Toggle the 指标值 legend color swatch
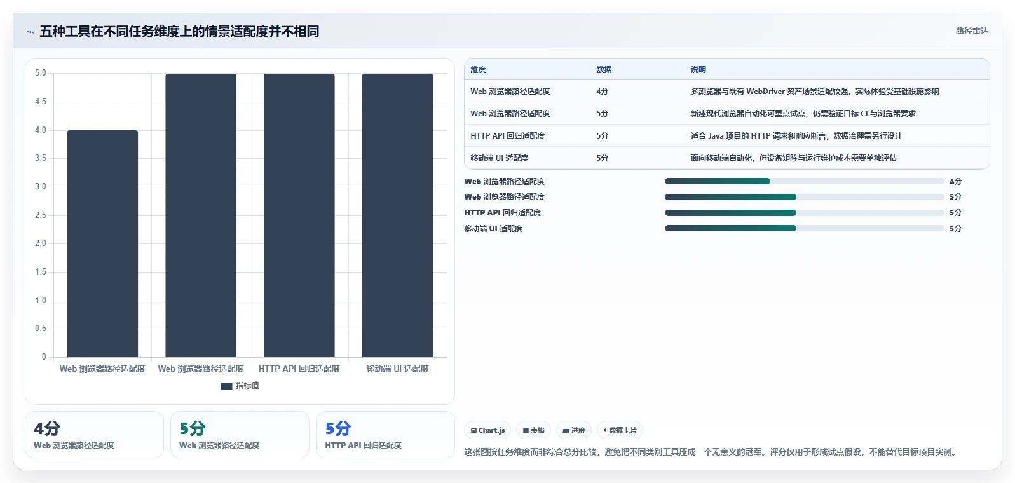Image resolution: width=1015 pixels, height=483 pixels. click(226, 386)
